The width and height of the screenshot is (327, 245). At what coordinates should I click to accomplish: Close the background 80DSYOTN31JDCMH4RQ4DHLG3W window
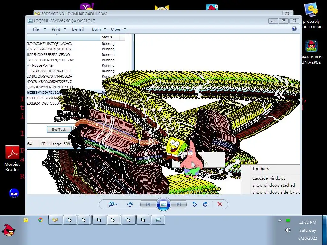pyautogui.click(x=287, y=14)
